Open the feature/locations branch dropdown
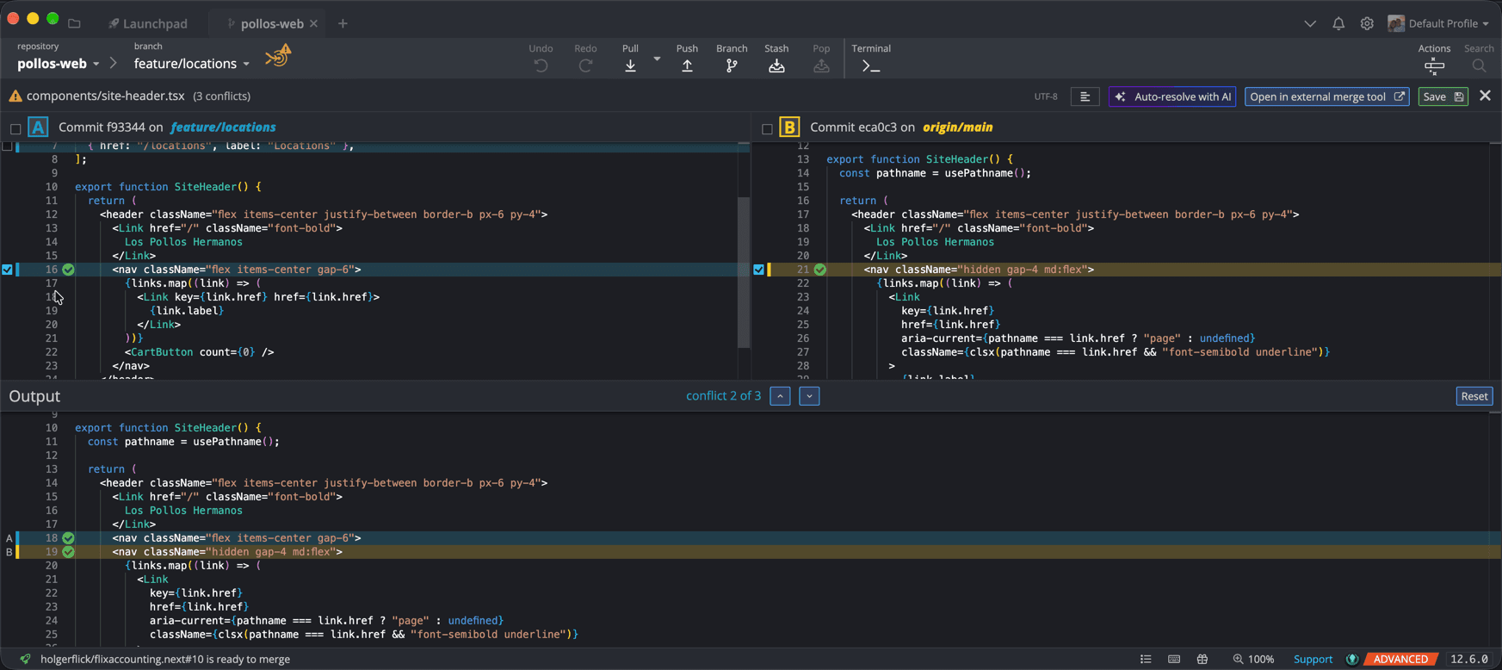This screenshot has height=670, width=1502. tap(192, 64)
